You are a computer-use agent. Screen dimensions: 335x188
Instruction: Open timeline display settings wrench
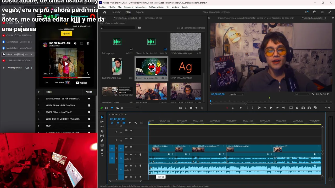[136, 123]
